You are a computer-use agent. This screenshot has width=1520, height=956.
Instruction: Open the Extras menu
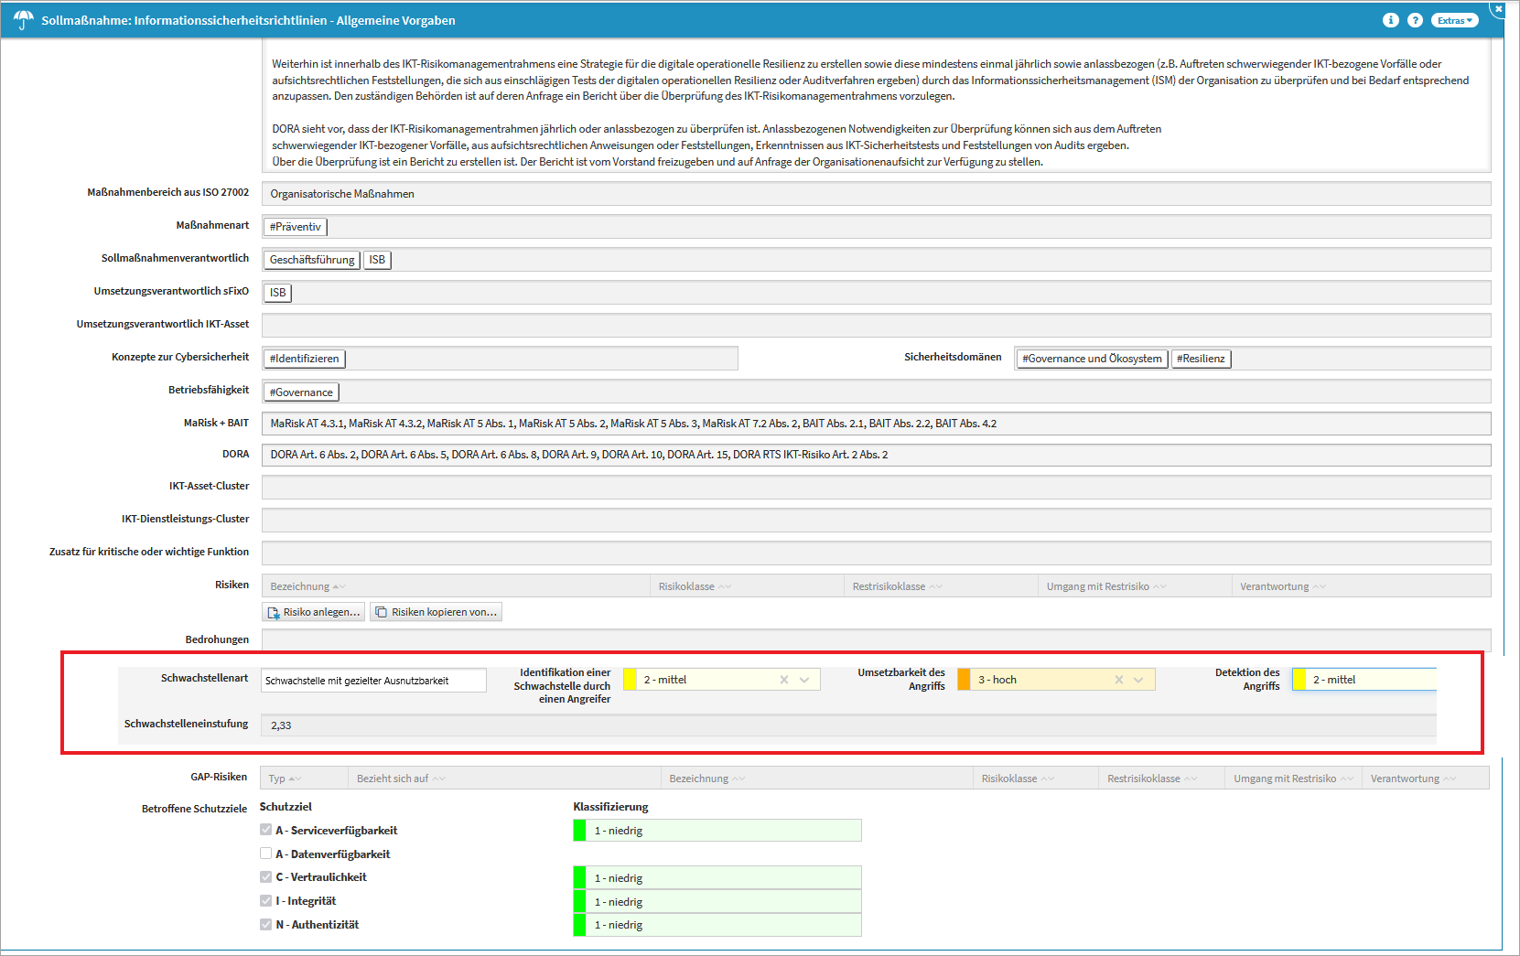pos(1454,20)
